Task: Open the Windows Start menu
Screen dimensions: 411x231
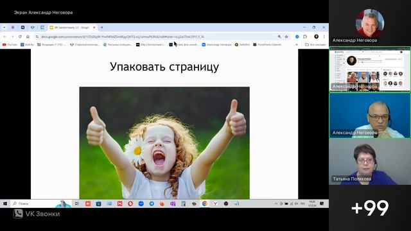Action: 5,203
